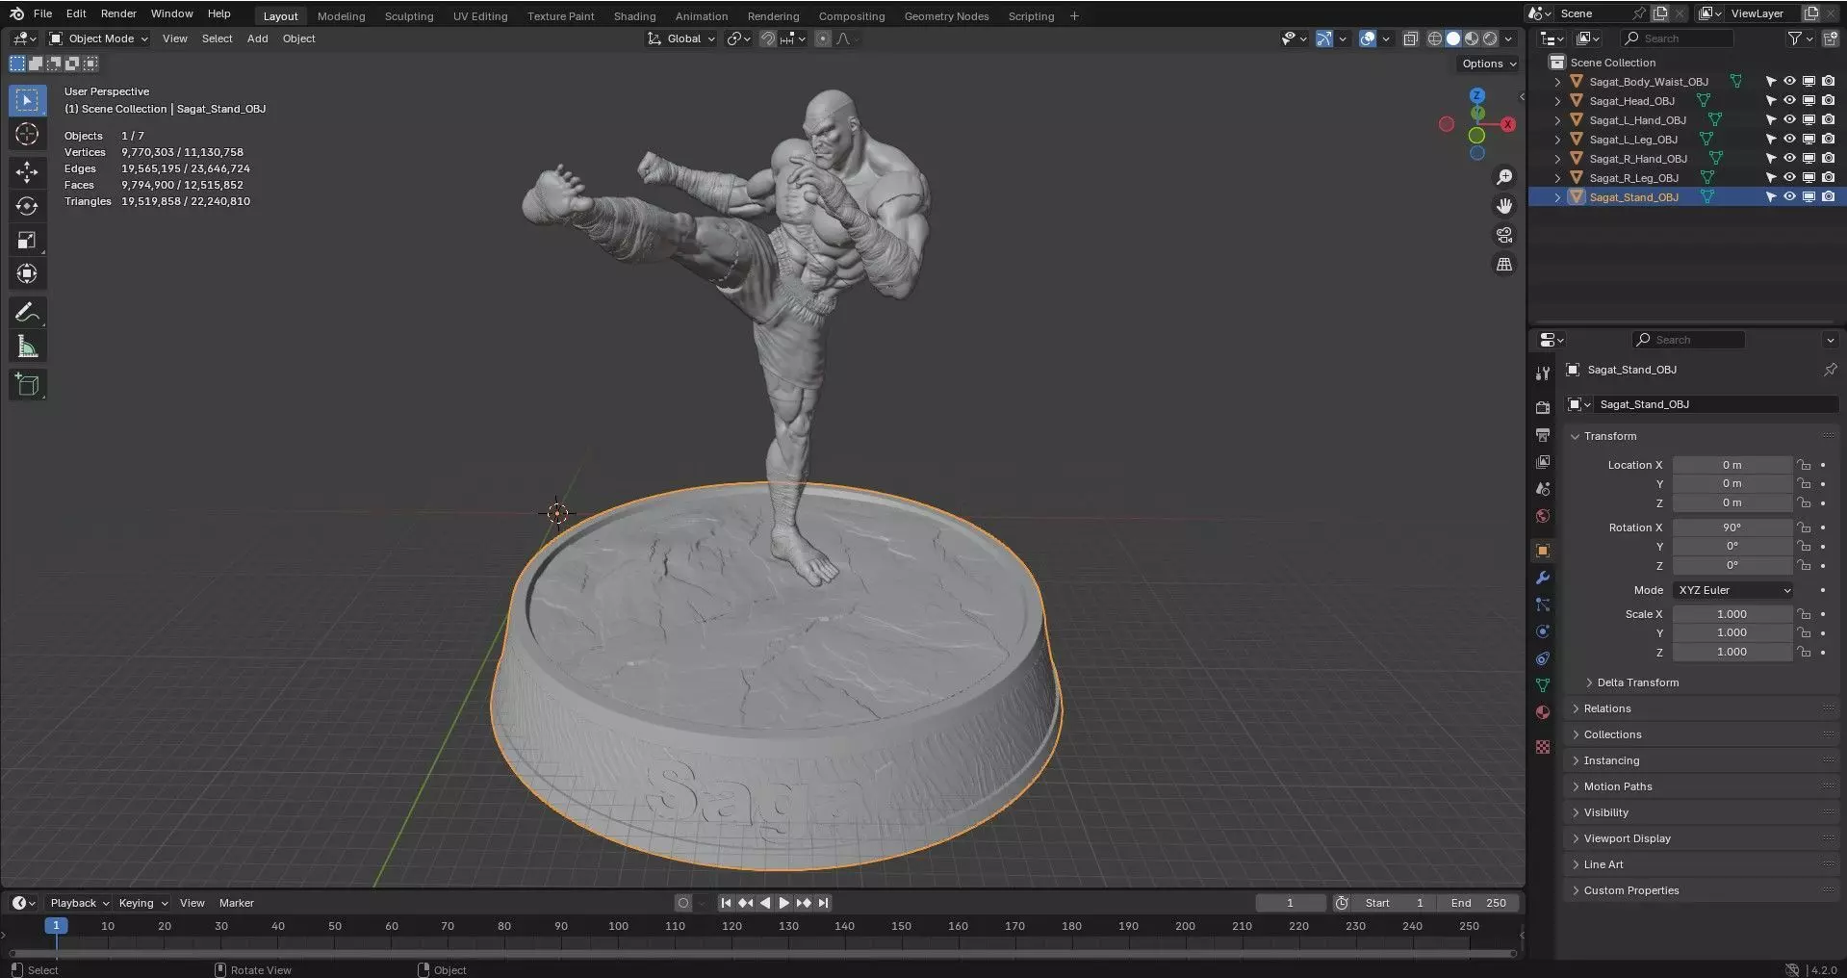The width and height of the screenshot is (1847, 978).
Task: Open the File menu
Action: (42, 13)
